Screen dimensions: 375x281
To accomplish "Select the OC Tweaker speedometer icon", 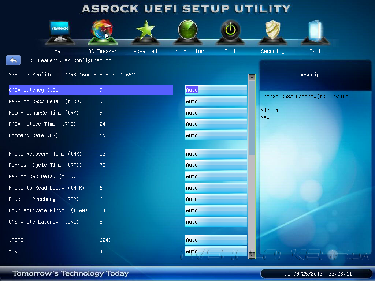I will coord(103,32).
